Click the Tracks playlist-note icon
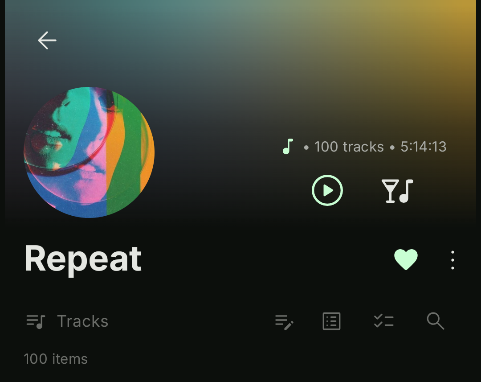The width and height of the screenshot is (481, 382). tap(36, 321)
